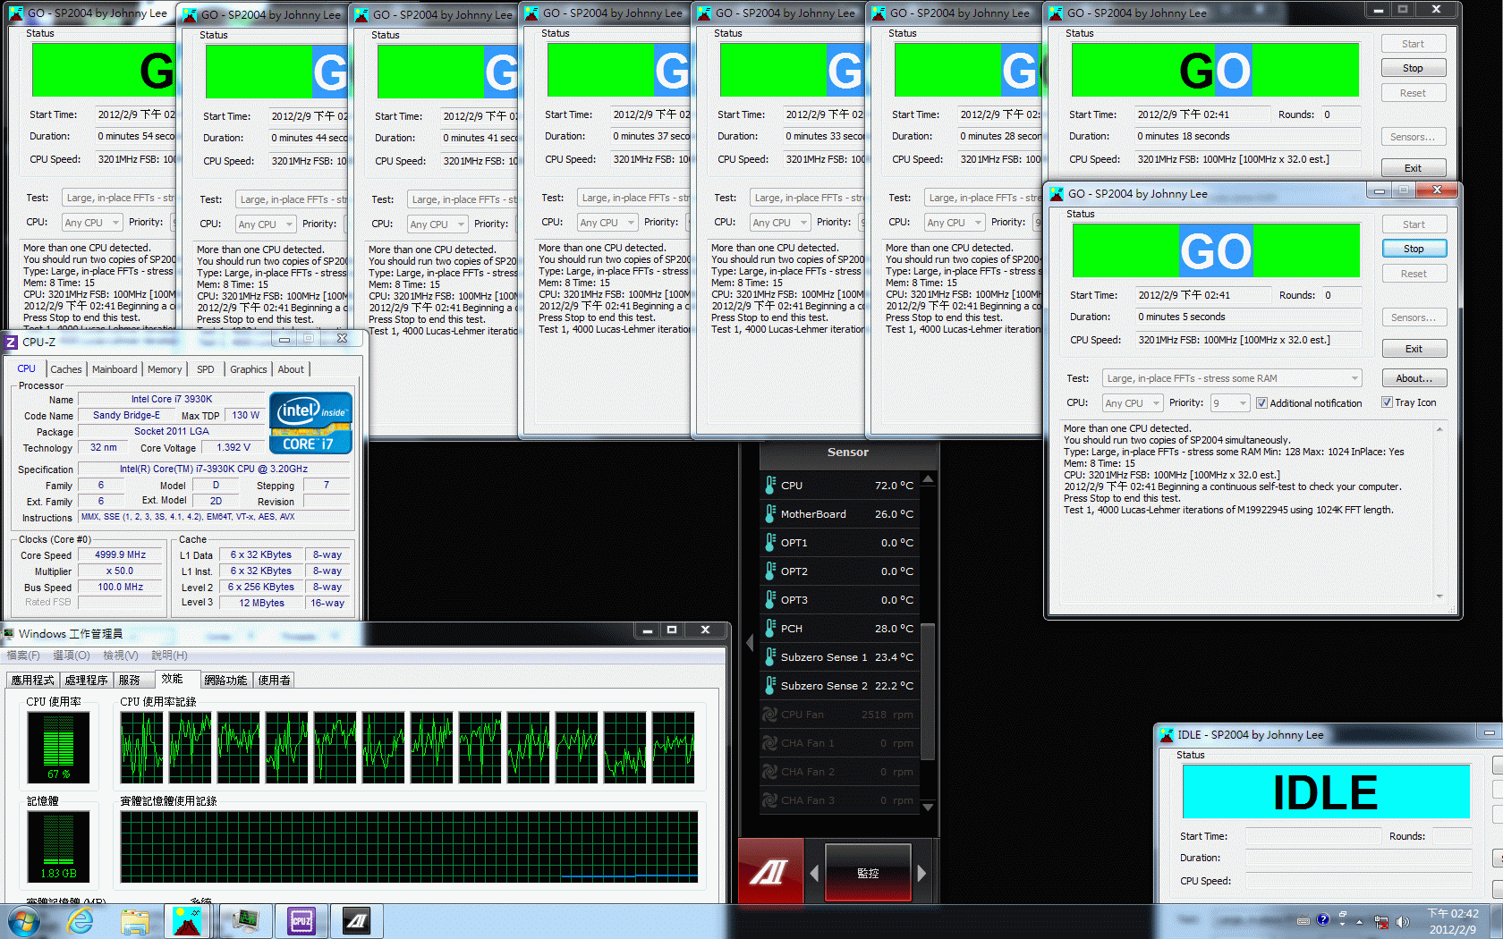The height and width of the screenshot is (939, 1503).
Task: Click right arrow next to 監控 button
Action: coord(921,873)
